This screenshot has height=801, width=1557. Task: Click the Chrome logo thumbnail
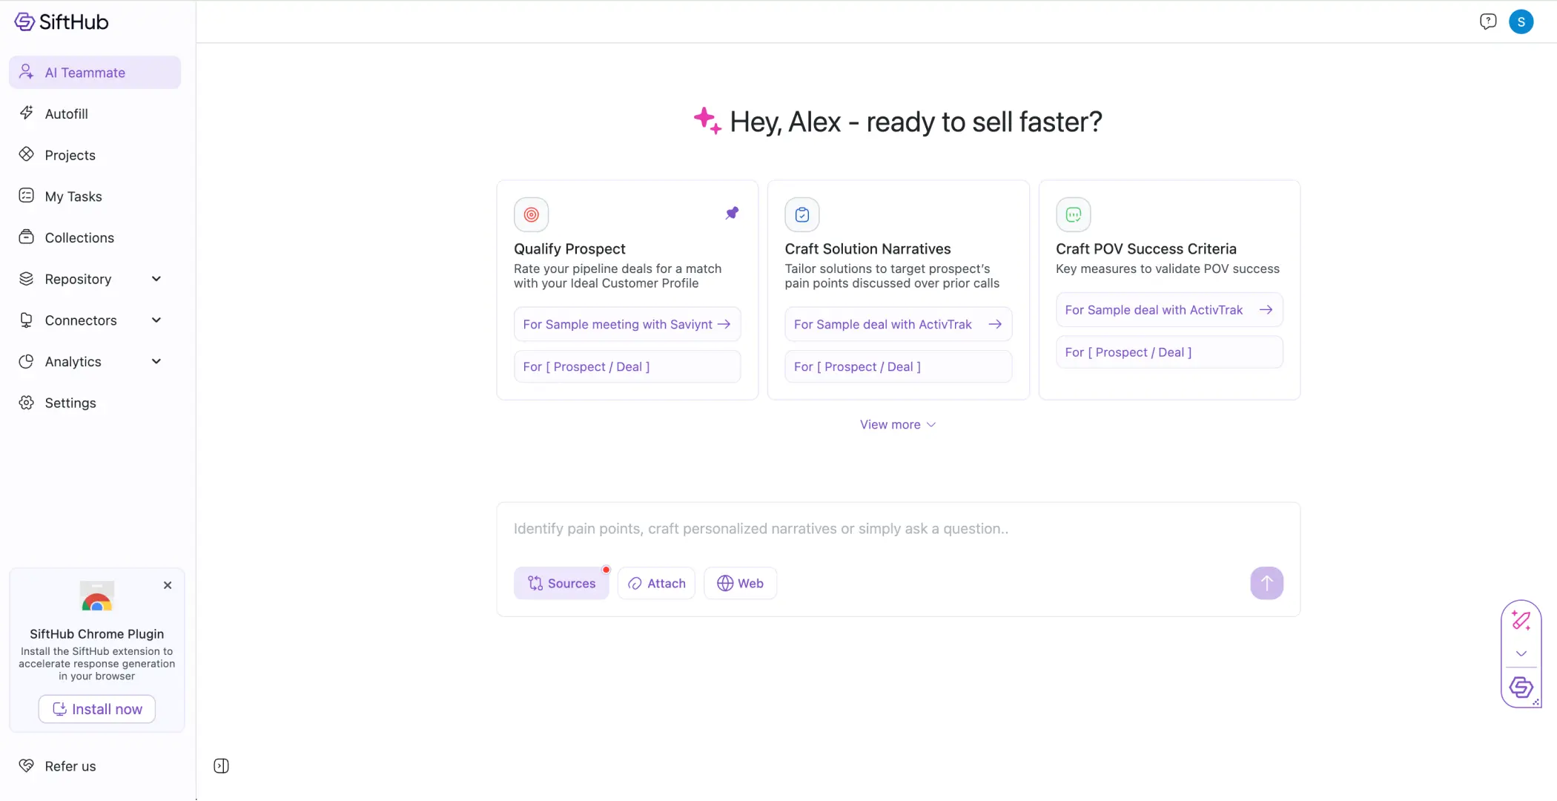coord(97,596)
